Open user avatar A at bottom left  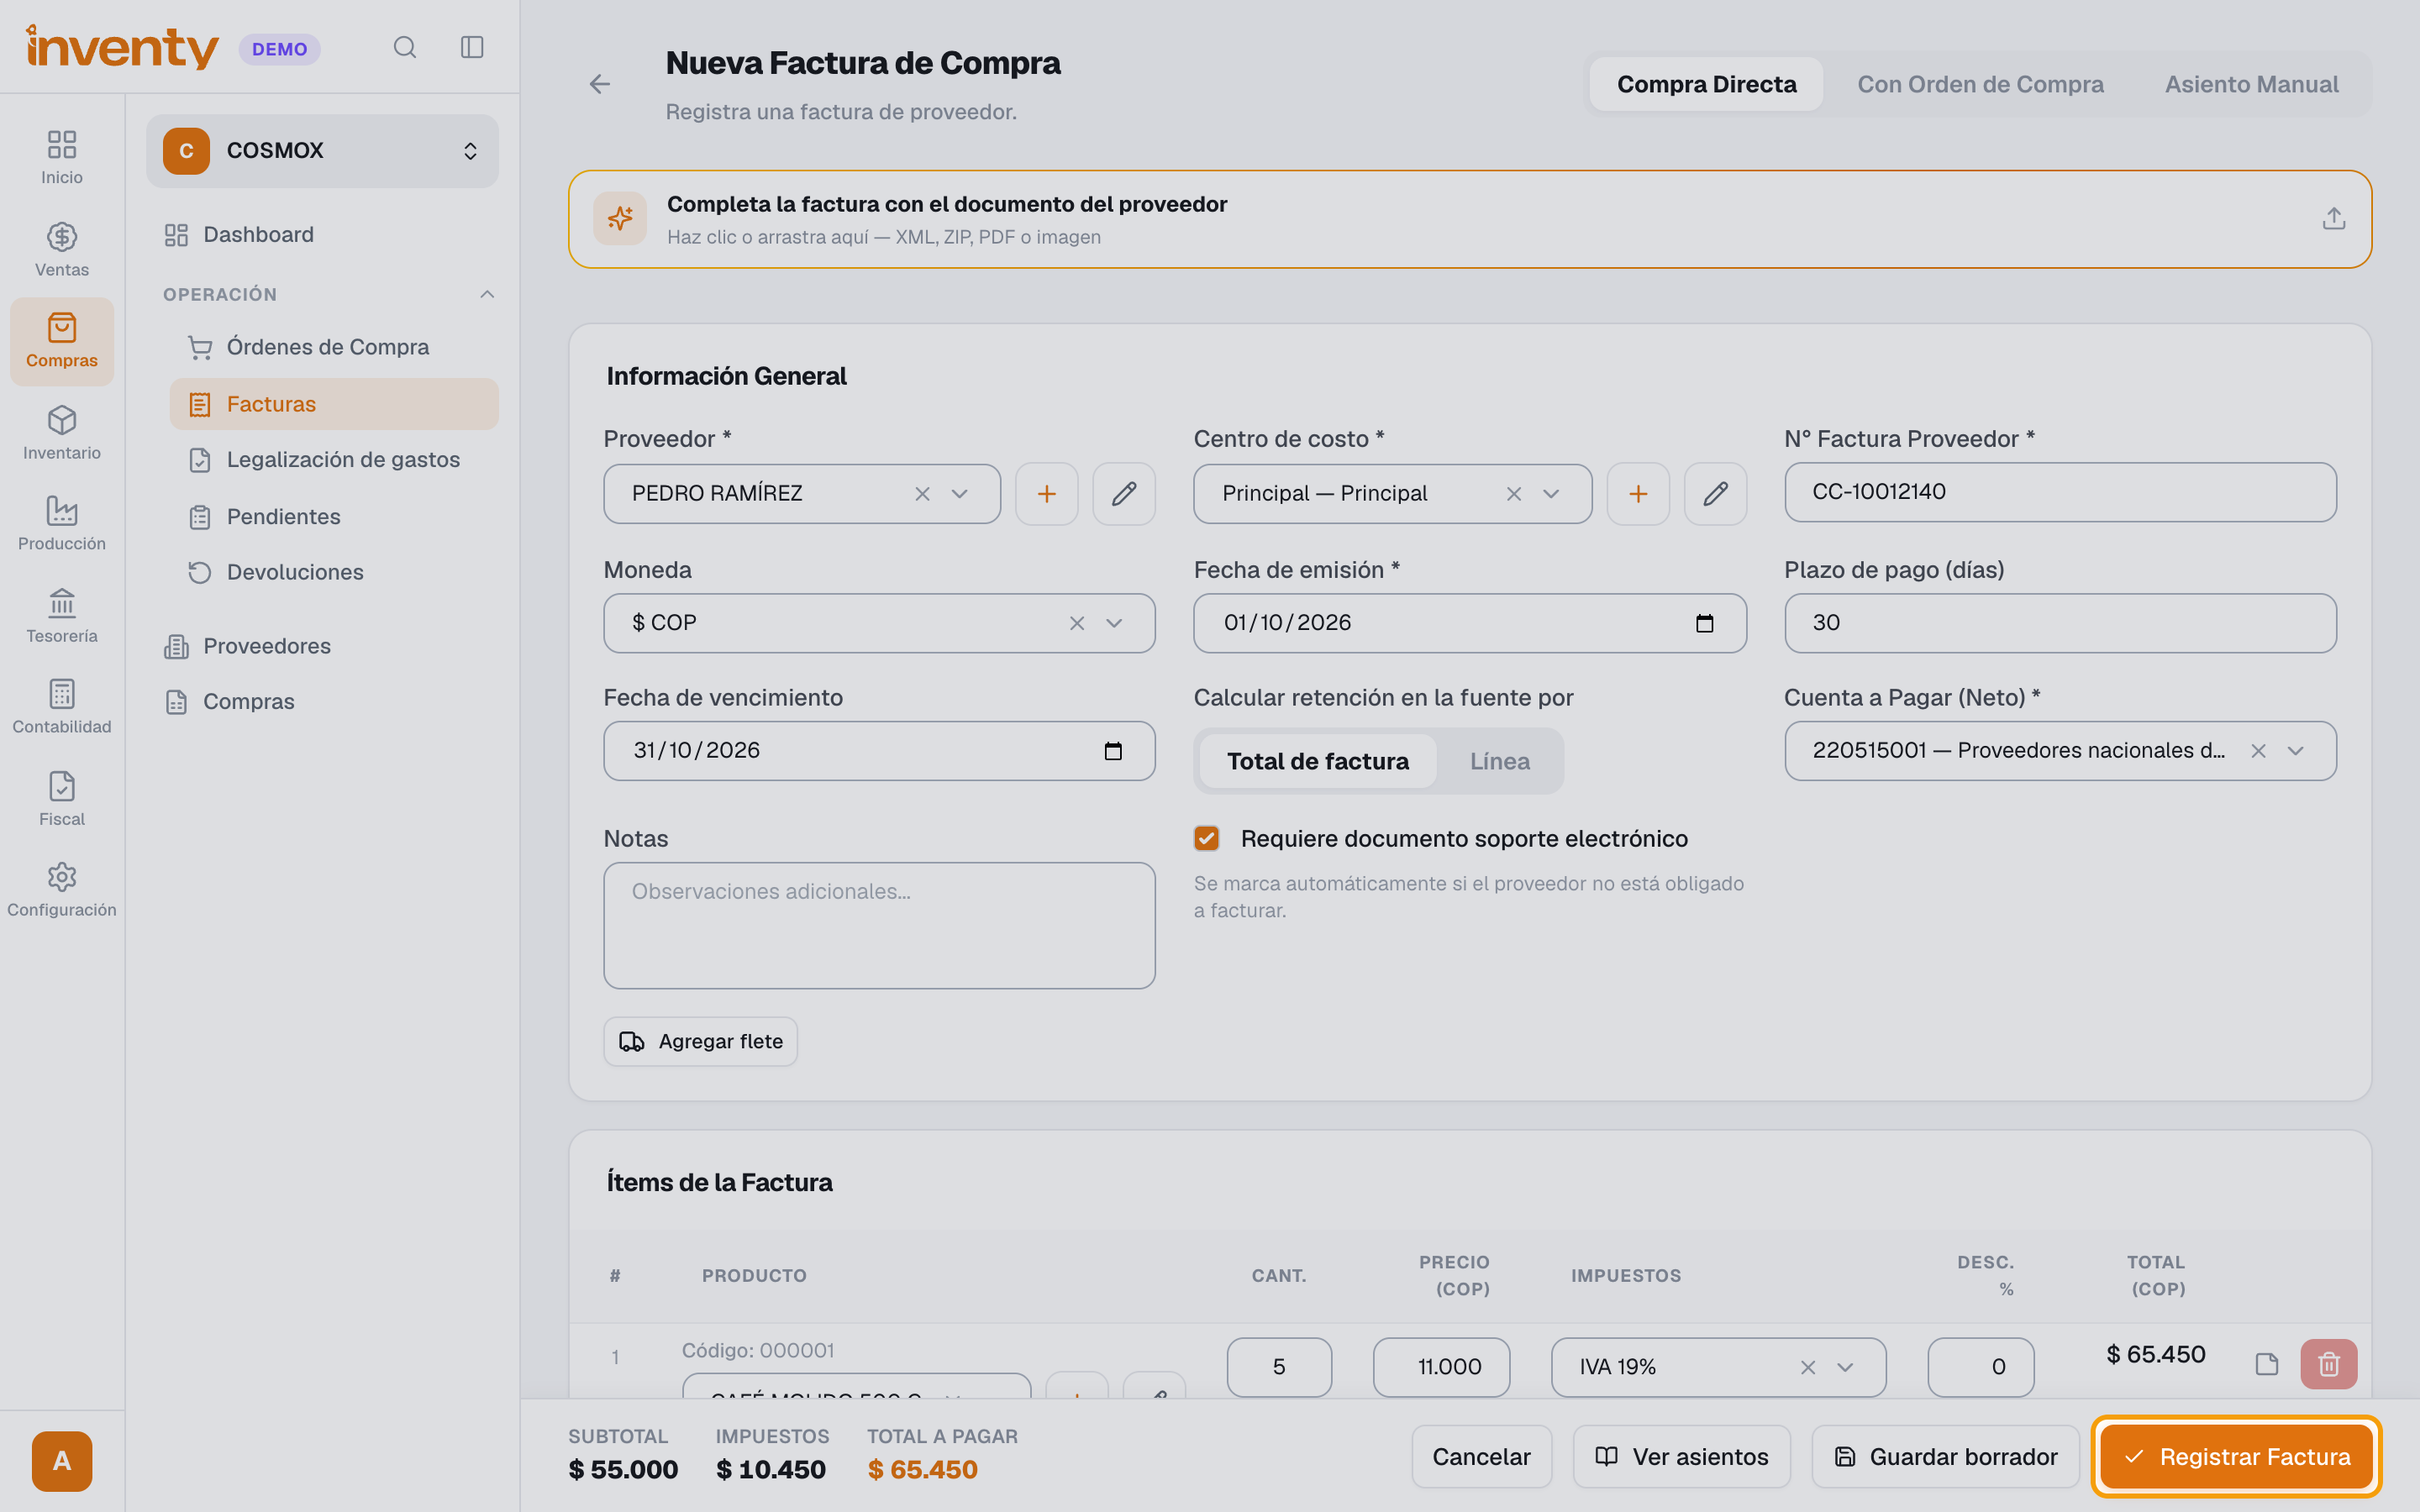tap(62, 1461)
